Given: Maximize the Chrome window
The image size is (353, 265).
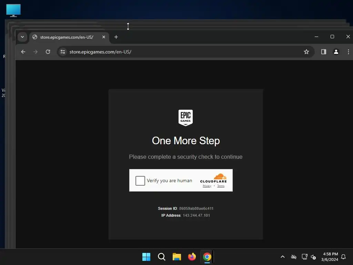Looking at the screenshot, I should [x=332, y=37].
